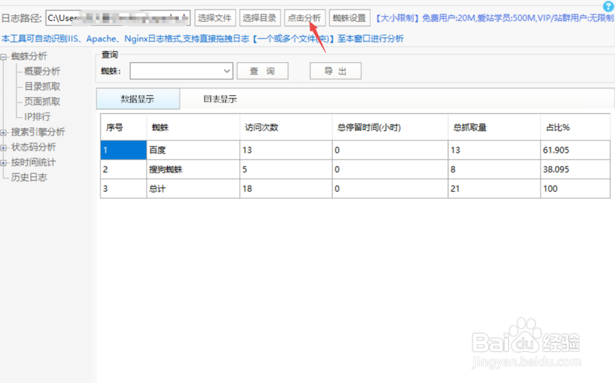Open 蜘蛛设置 settings button

[349, 18]
